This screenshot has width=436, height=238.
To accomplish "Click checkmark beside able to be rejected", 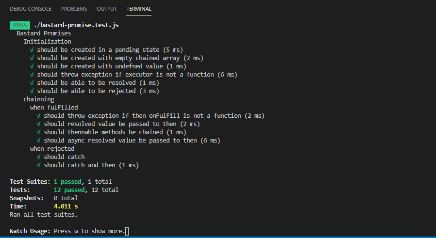I will [32, 91].
